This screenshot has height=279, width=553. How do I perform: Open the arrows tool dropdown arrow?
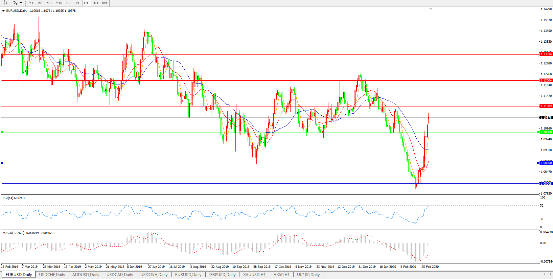[21, 3]
